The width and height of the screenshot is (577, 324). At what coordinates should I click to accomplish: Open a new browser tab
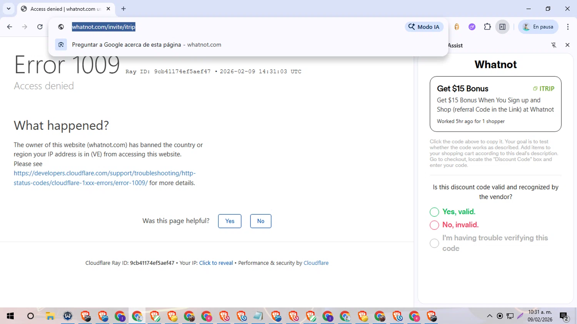[123, 8]
